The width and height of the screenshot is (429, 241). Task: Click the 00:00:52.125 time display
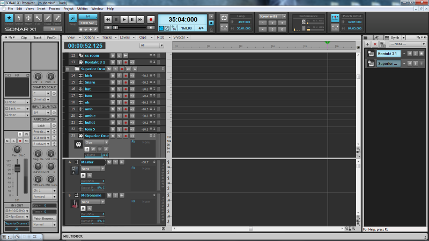click(85, 46)
